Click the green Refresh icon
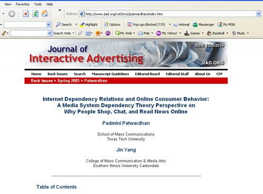Screen dimensions: 263x194 35,14
